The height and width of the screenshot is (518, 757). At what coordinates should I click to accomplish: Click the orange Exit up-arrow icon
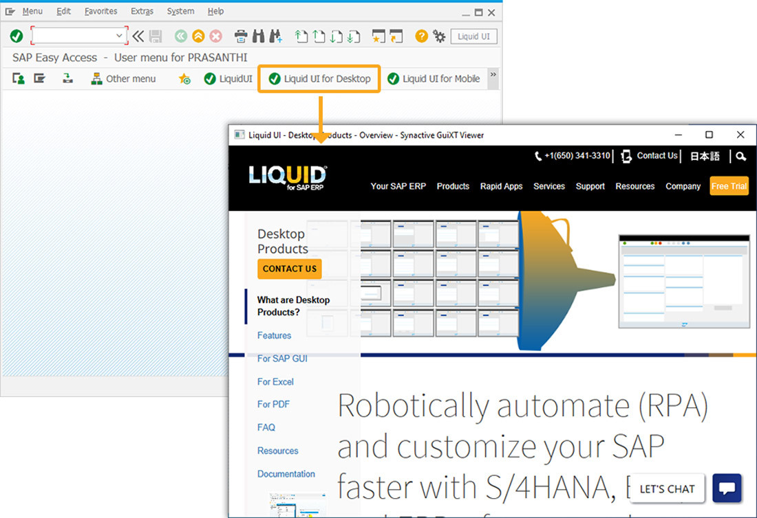(198, 36)
